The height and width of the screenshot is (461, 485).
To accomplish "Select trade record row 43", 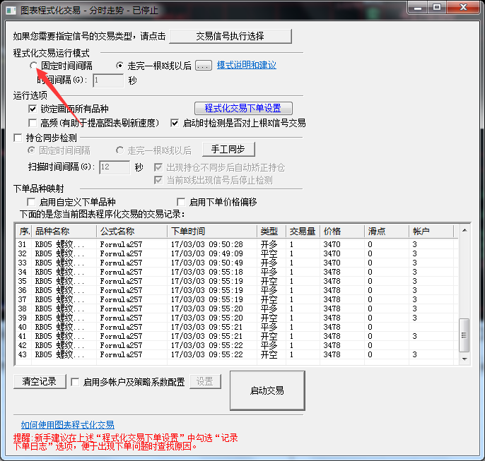I will pyautogui.click(x=237, y=354).
